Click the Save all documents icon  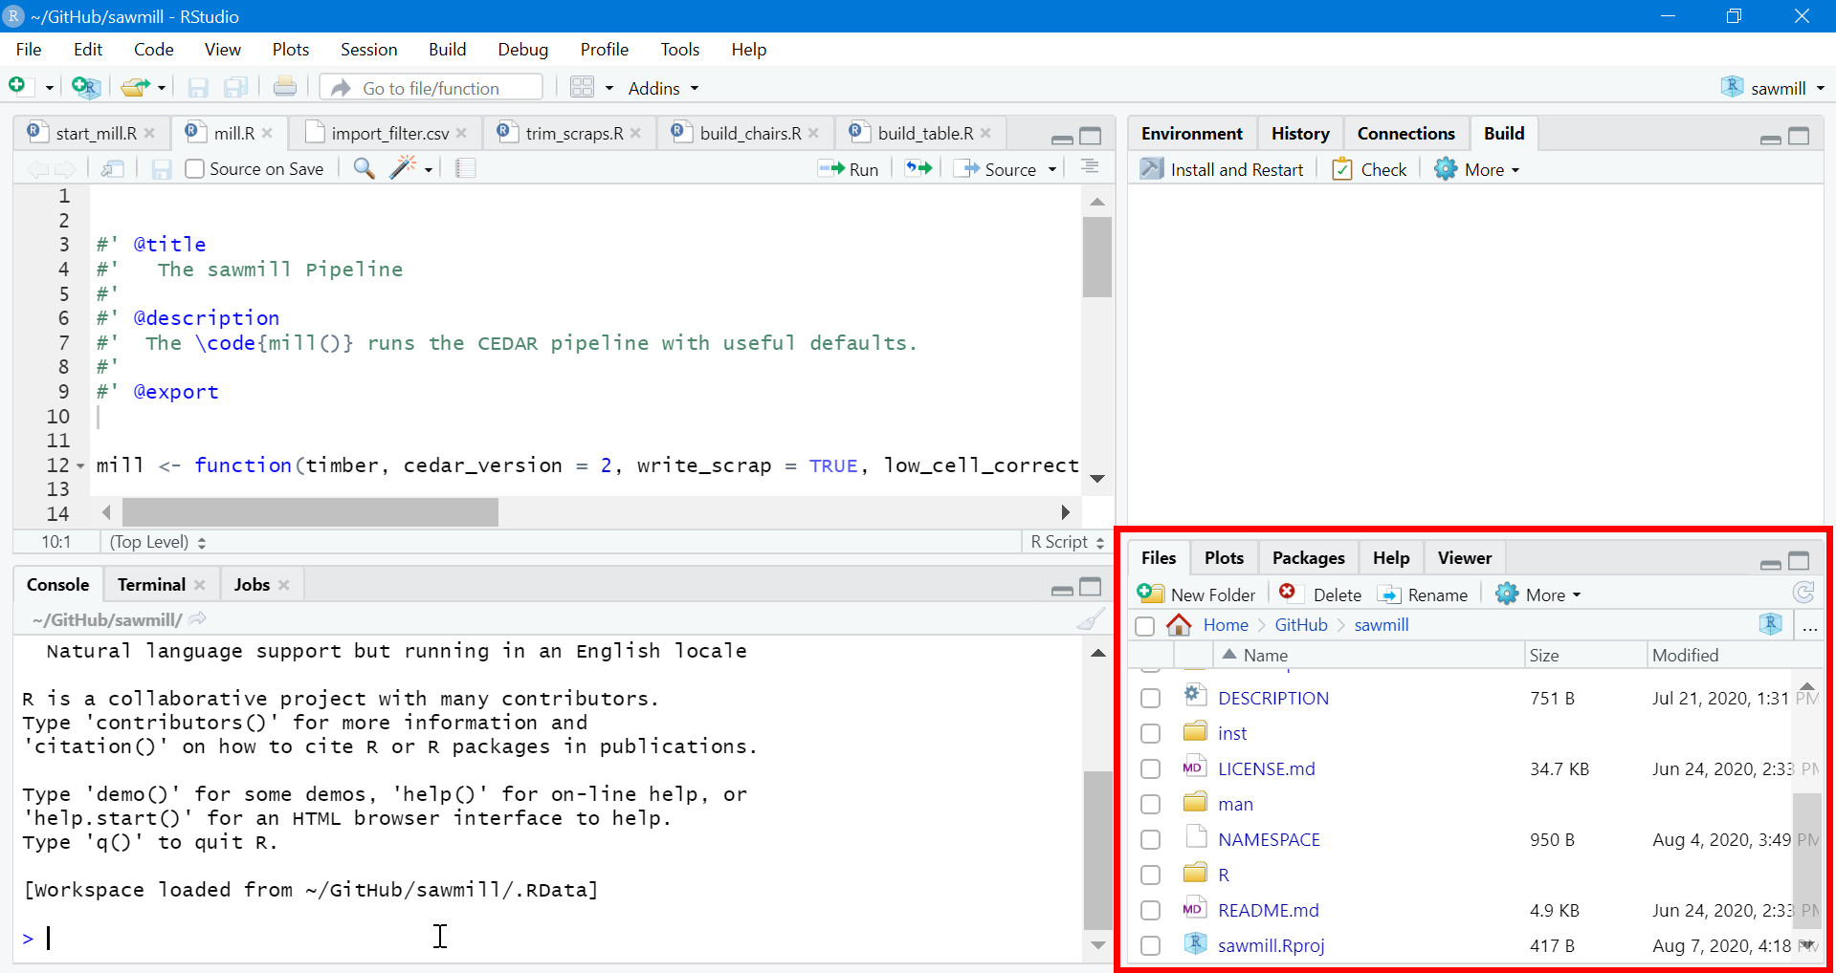click(x=236, y=88)
